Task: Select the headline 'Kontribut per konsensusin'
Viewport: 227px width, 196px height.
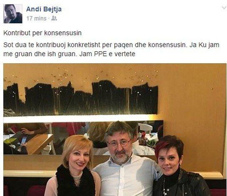Action: (43, 33)
